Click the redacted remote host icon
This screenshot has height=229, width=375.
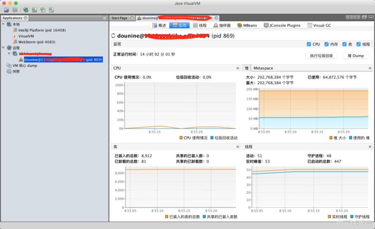tap(15, 54)
